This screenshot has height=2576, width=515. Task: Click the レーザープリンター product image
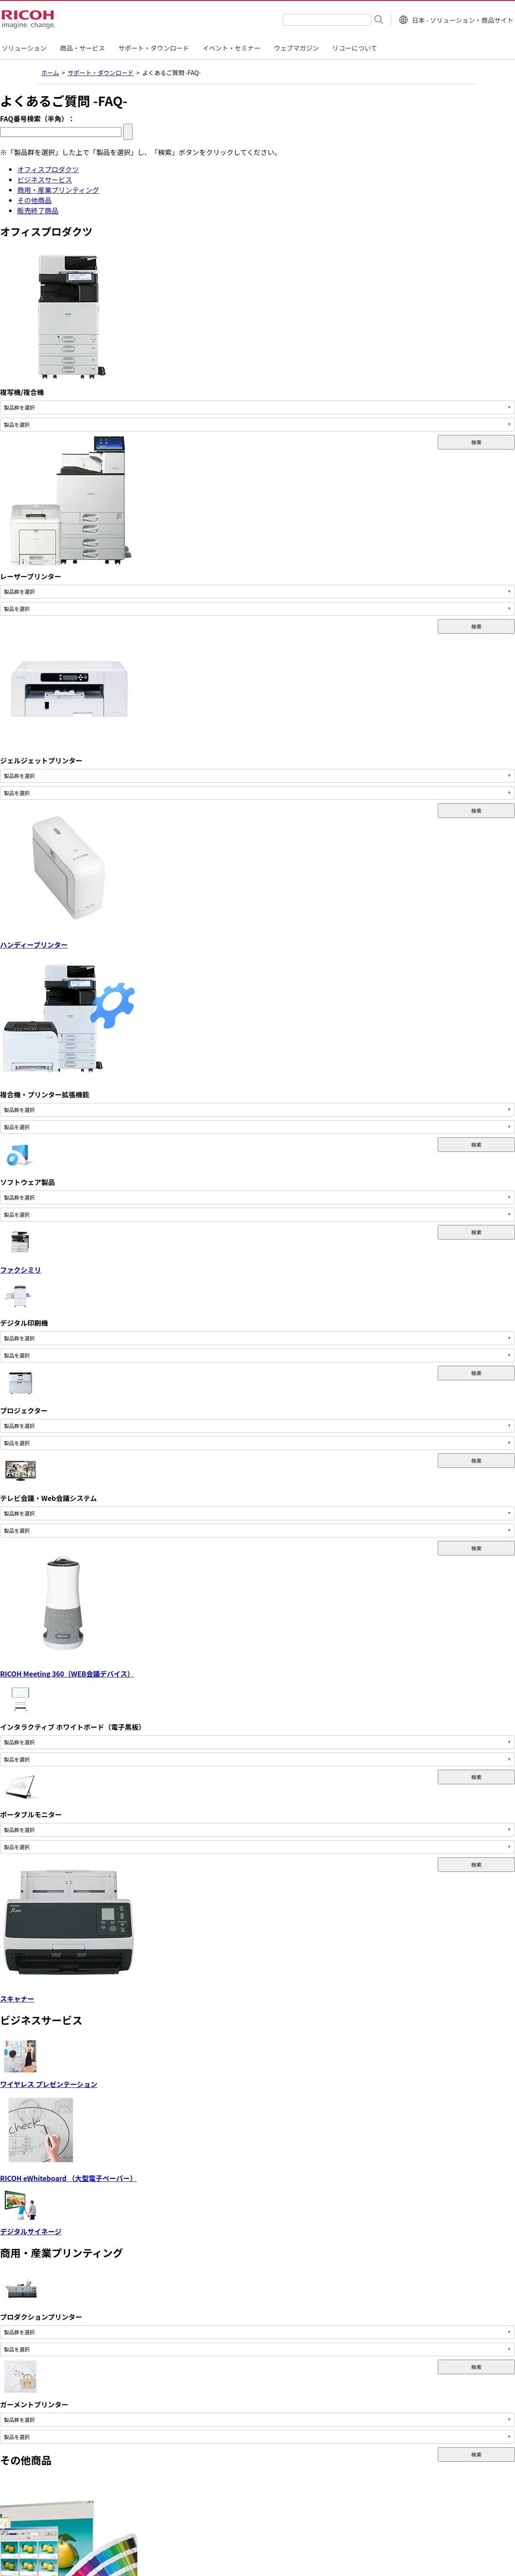(70, 500)
